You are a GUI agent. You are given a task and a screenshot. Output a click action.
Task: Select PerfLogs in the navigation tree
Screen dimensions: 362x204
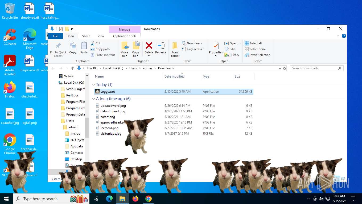coord(72,95)
